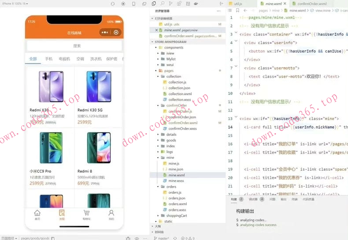This screenshot has height=240, width=348.
Task: Fold the code at line 13
Action: click(x=236, y=117)
